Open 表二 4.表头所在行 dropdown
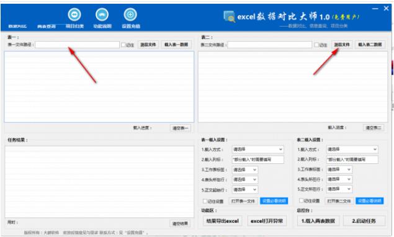Image resolution: width=394 pixels, height=237 pixels. [x=339, y=179]
